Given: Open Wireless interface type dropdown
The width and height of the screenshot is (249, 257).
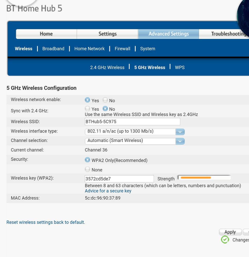Looking at the screenshot, I should point(135,132).
